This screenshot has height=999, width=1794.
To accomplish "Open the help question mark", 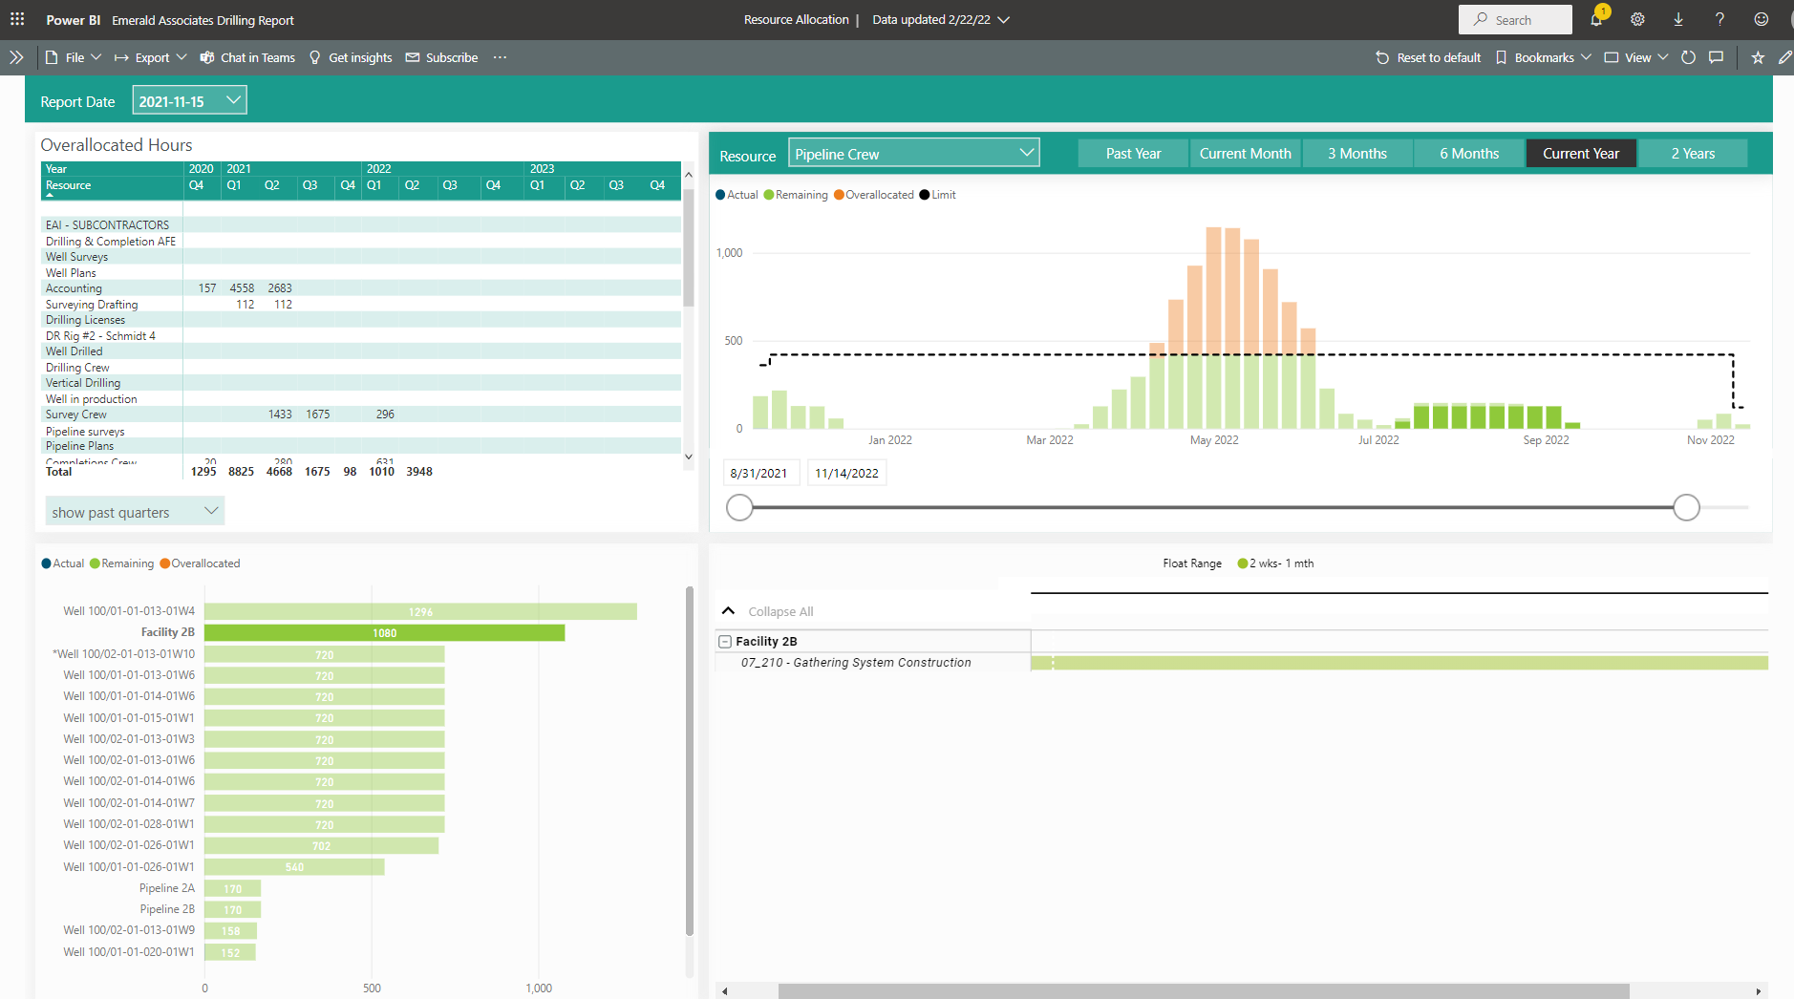I will click(1719, 20).
